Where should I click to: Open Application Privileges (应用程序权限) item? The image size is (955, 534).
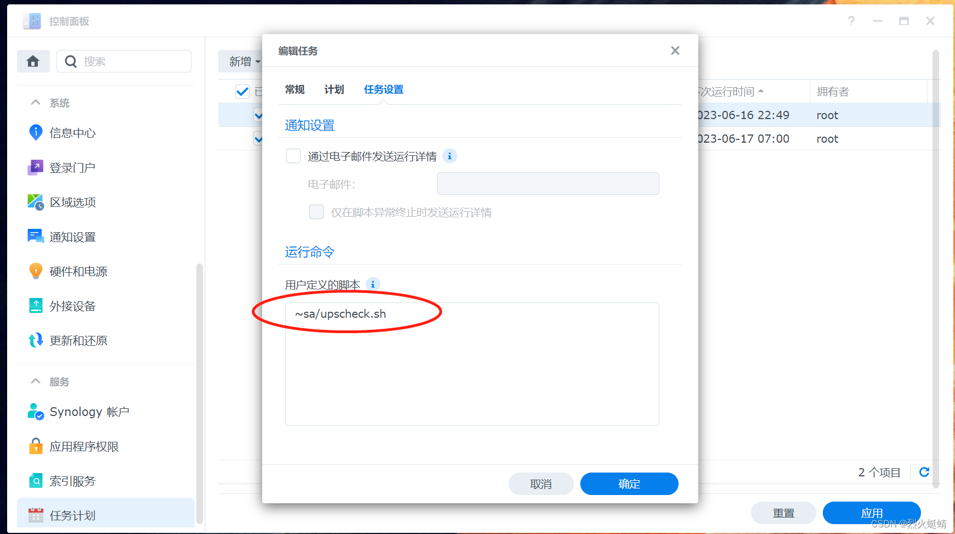click(x=105, y=446)
